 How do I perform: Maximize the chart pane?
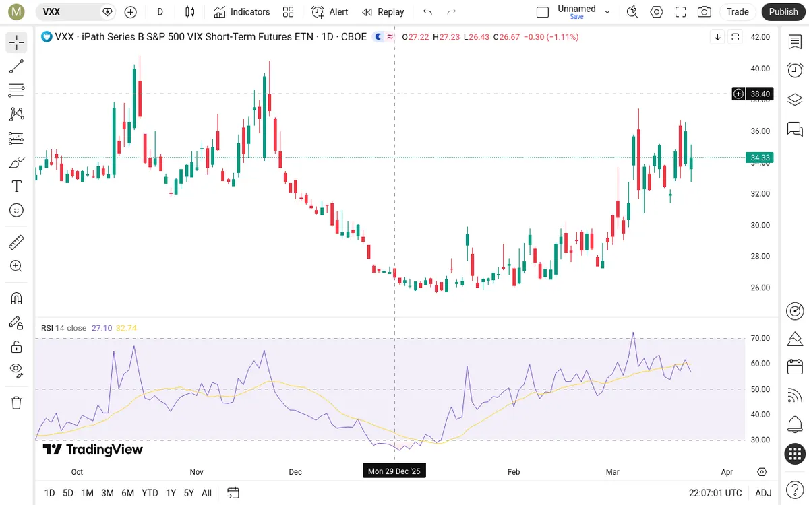pyautogui.click(x=736, y=37)
